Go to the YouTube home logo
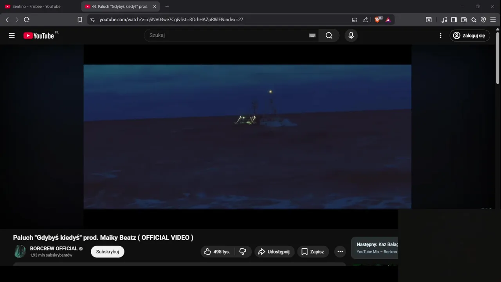 (x=38, y=36)
